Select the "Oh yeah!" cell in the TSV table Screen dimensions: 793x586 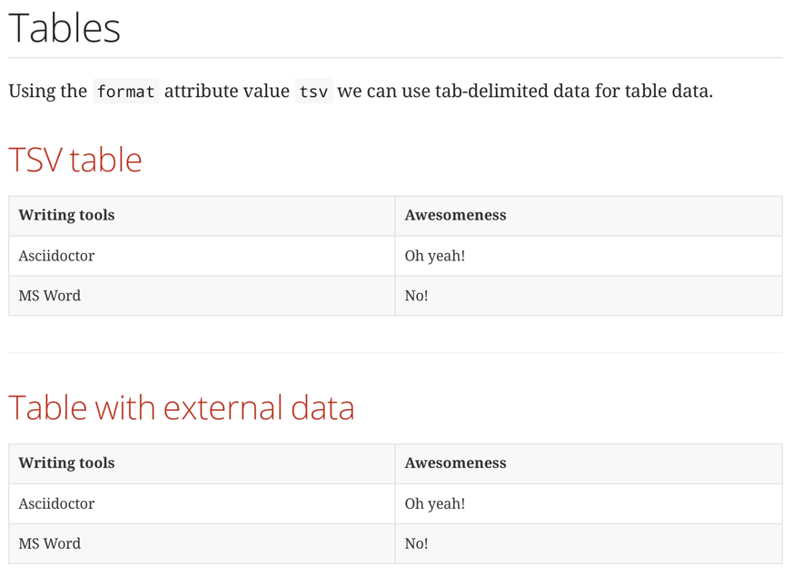coord(435,256)
